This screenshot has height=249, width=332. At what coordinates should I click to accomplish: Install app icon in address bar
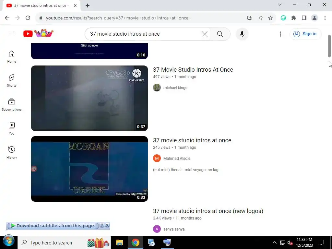pos(250,18)
